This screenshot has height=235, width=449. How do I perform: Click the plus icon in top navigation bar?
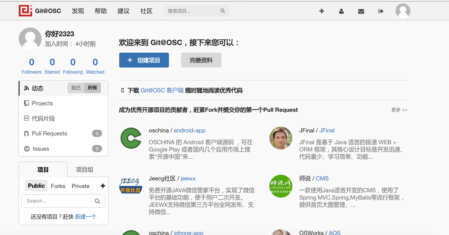pos(322,11)
